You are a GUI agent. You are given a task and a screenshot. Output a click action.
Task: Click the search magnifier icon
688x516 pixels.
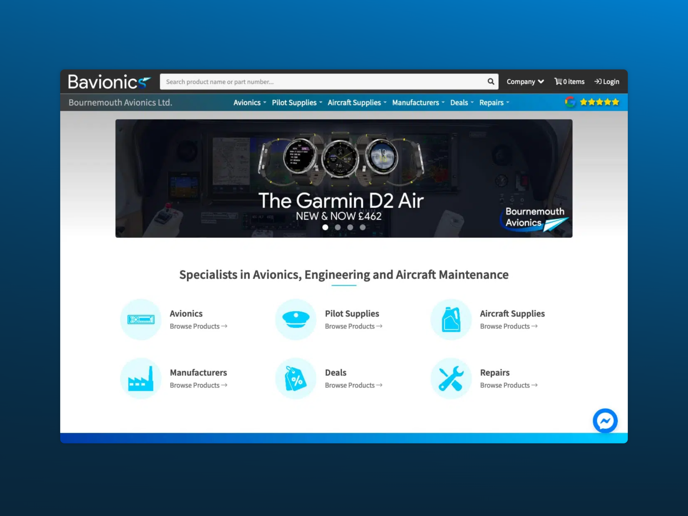pos(491,82)
